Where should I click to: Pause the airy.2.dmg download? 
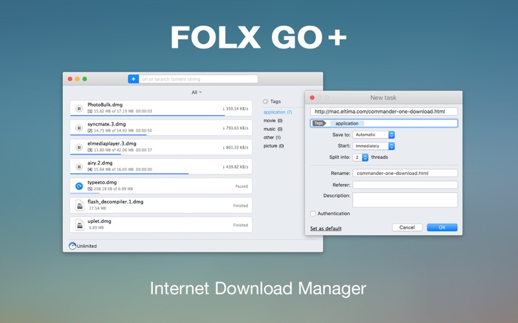coord(79,167)
